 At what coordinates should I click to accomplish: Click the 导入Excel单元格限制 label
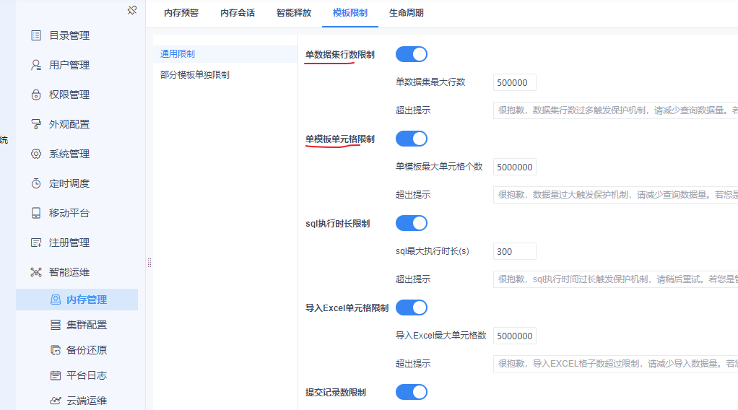click(347, 307)
